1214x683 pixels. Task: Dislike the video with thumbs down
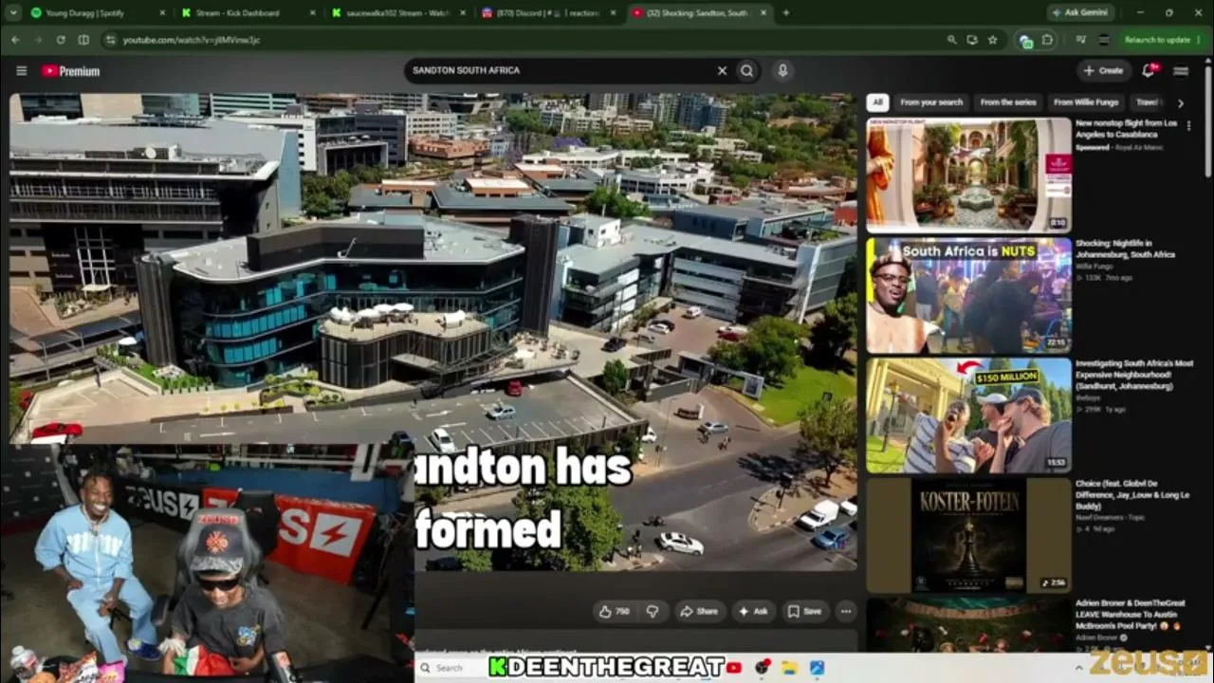tap(653, 612)
